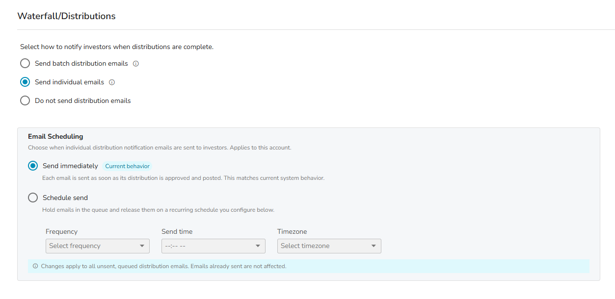The image size is (615, 299).
Task: Choose the Do not send distribution emails option
Action: click(25, 100)
